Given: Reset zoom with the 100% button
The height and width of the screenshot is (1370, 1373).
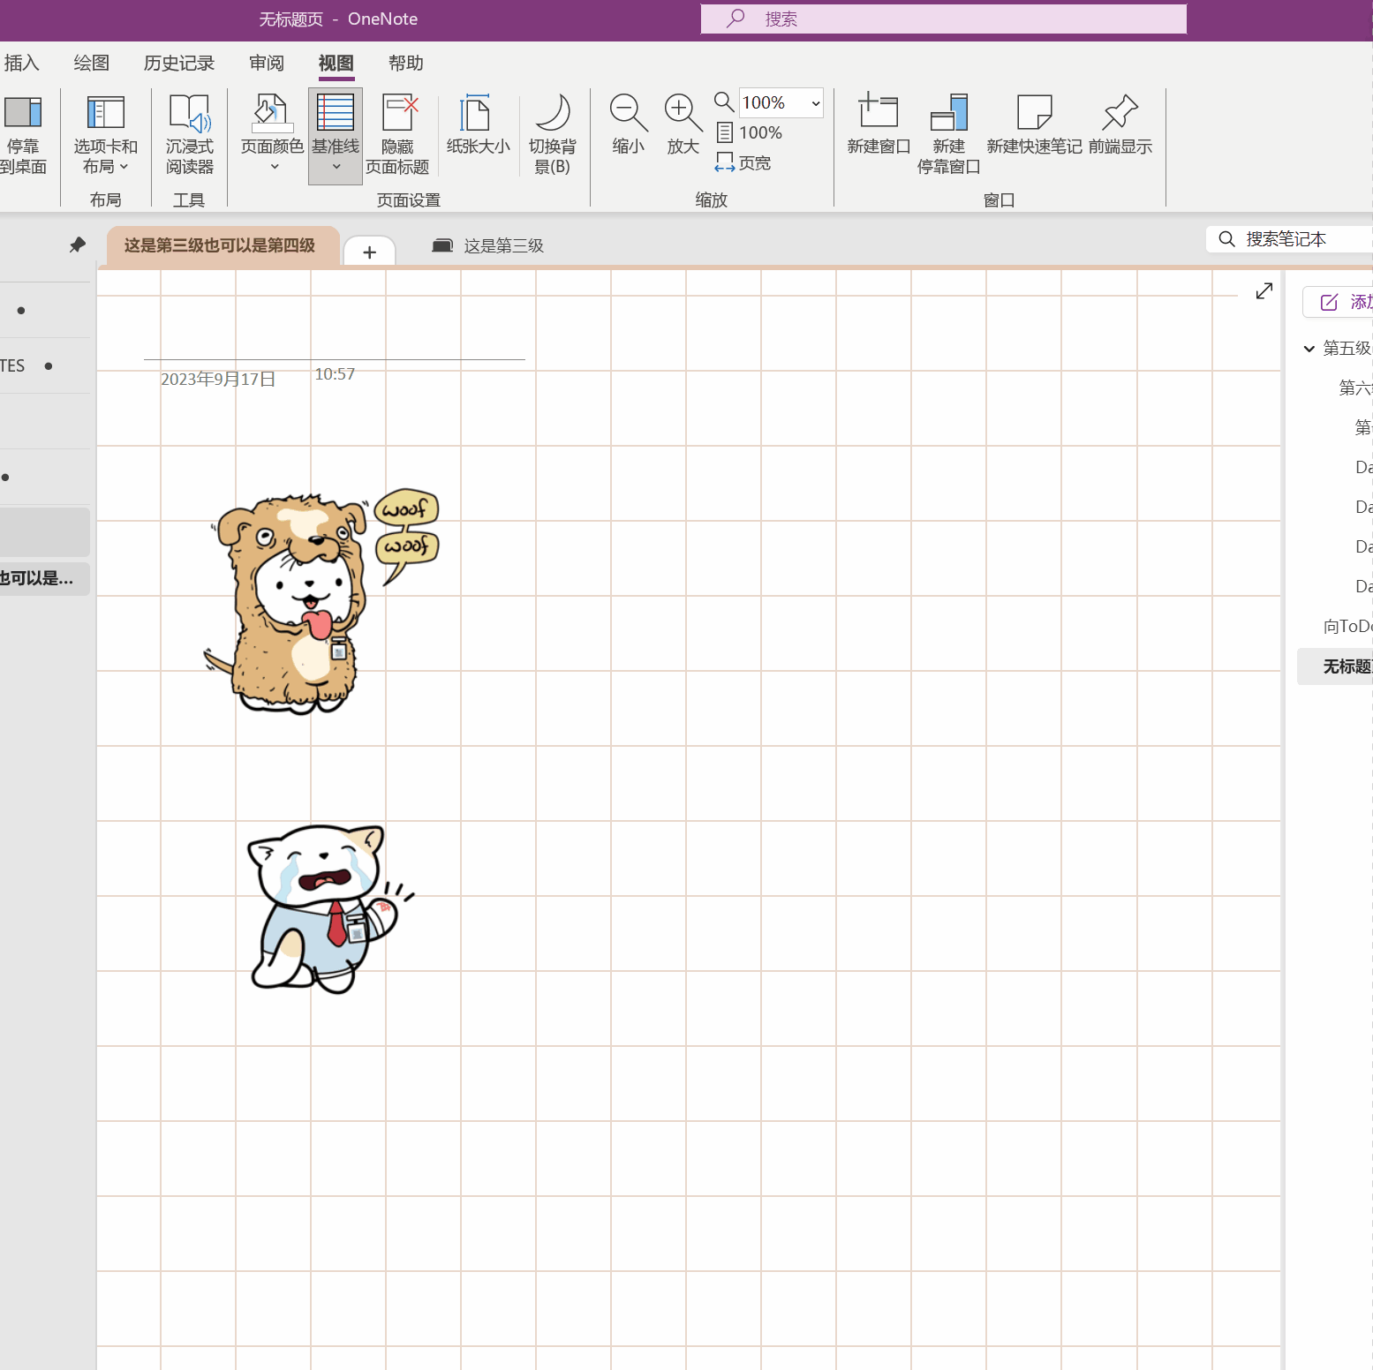Looking at the screenshot, I should pyautogui.click(x=750, y=133).
